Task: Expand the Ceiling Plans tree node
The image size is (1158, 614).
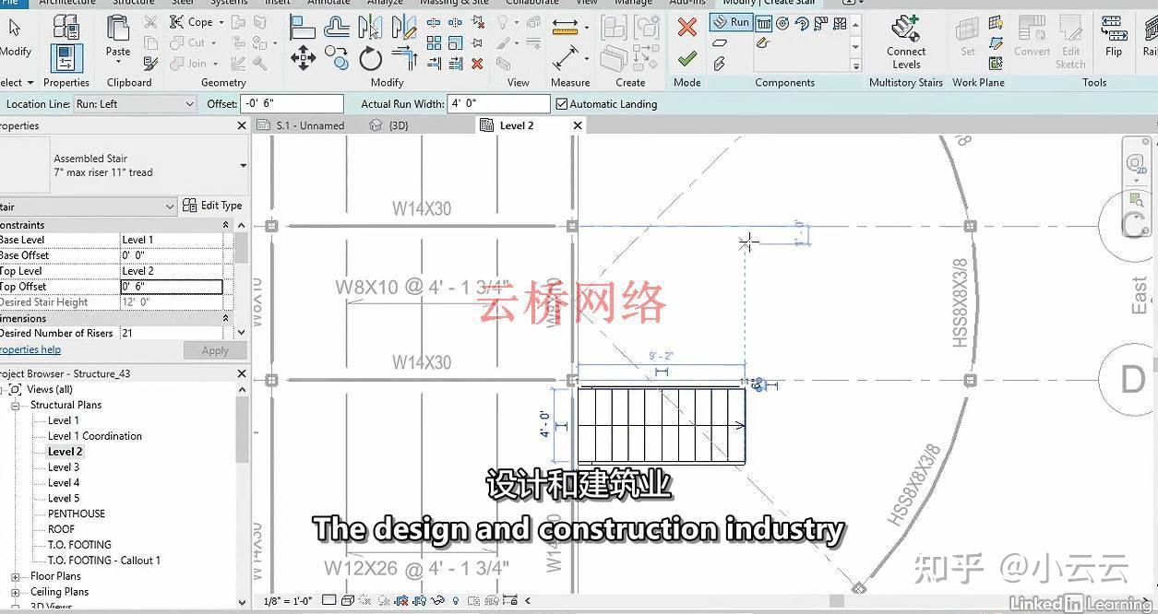Action: [x=16, y=593]
